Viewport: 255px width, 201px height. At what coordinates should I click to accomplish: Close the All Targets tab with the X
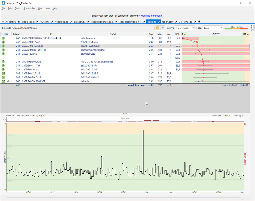(19, 22)
